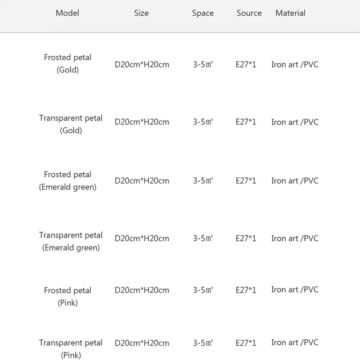Click the Source column header
Image resolution: width=360 pixels, height=360 pixels.
coord(249,13)
